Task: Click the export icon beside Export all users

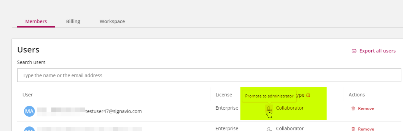Action: (x=354, y=51)
